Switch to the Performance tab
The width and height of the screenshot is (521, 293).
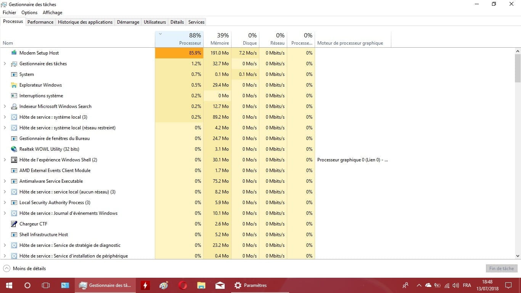[x=40, y=22]
